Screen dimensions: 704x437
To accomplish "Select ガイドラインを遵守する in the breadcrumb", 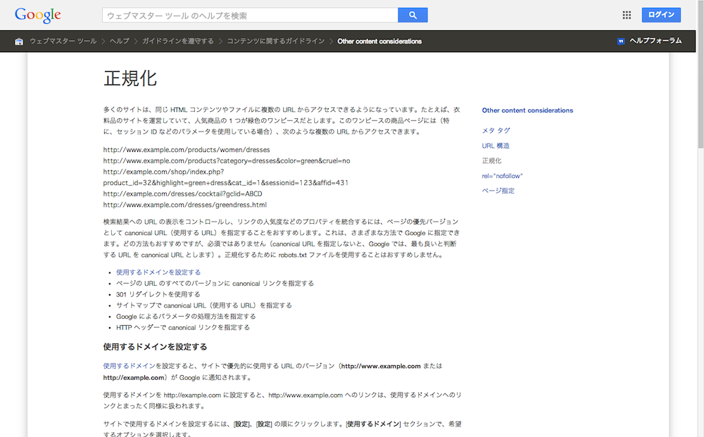I will point(177,42).
